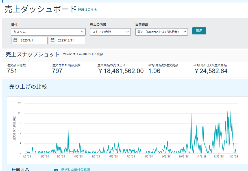Expand the 出荷経路 dropdown

pos(162,32)
